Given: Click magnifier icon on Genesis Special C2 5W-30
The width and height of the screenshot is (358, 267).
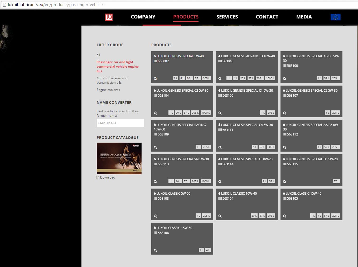Looking at the screenshot, I should pyautogui.click(x=284, y=113).
